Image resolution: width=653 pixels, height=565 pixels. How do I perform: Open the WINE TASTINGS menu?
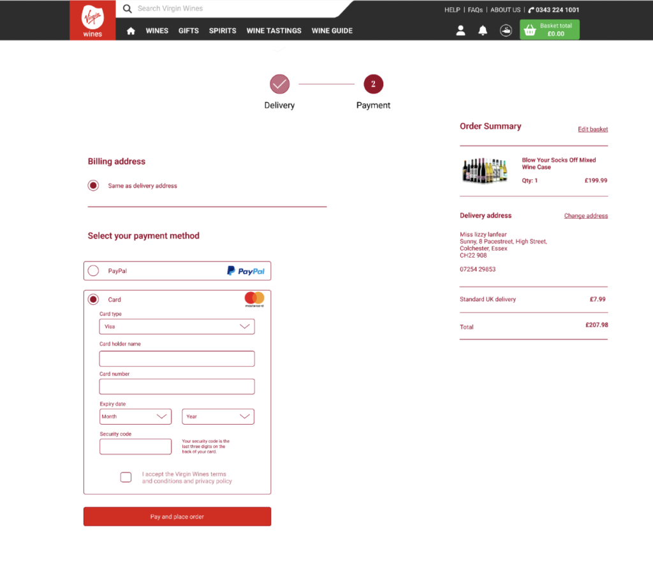274,31
